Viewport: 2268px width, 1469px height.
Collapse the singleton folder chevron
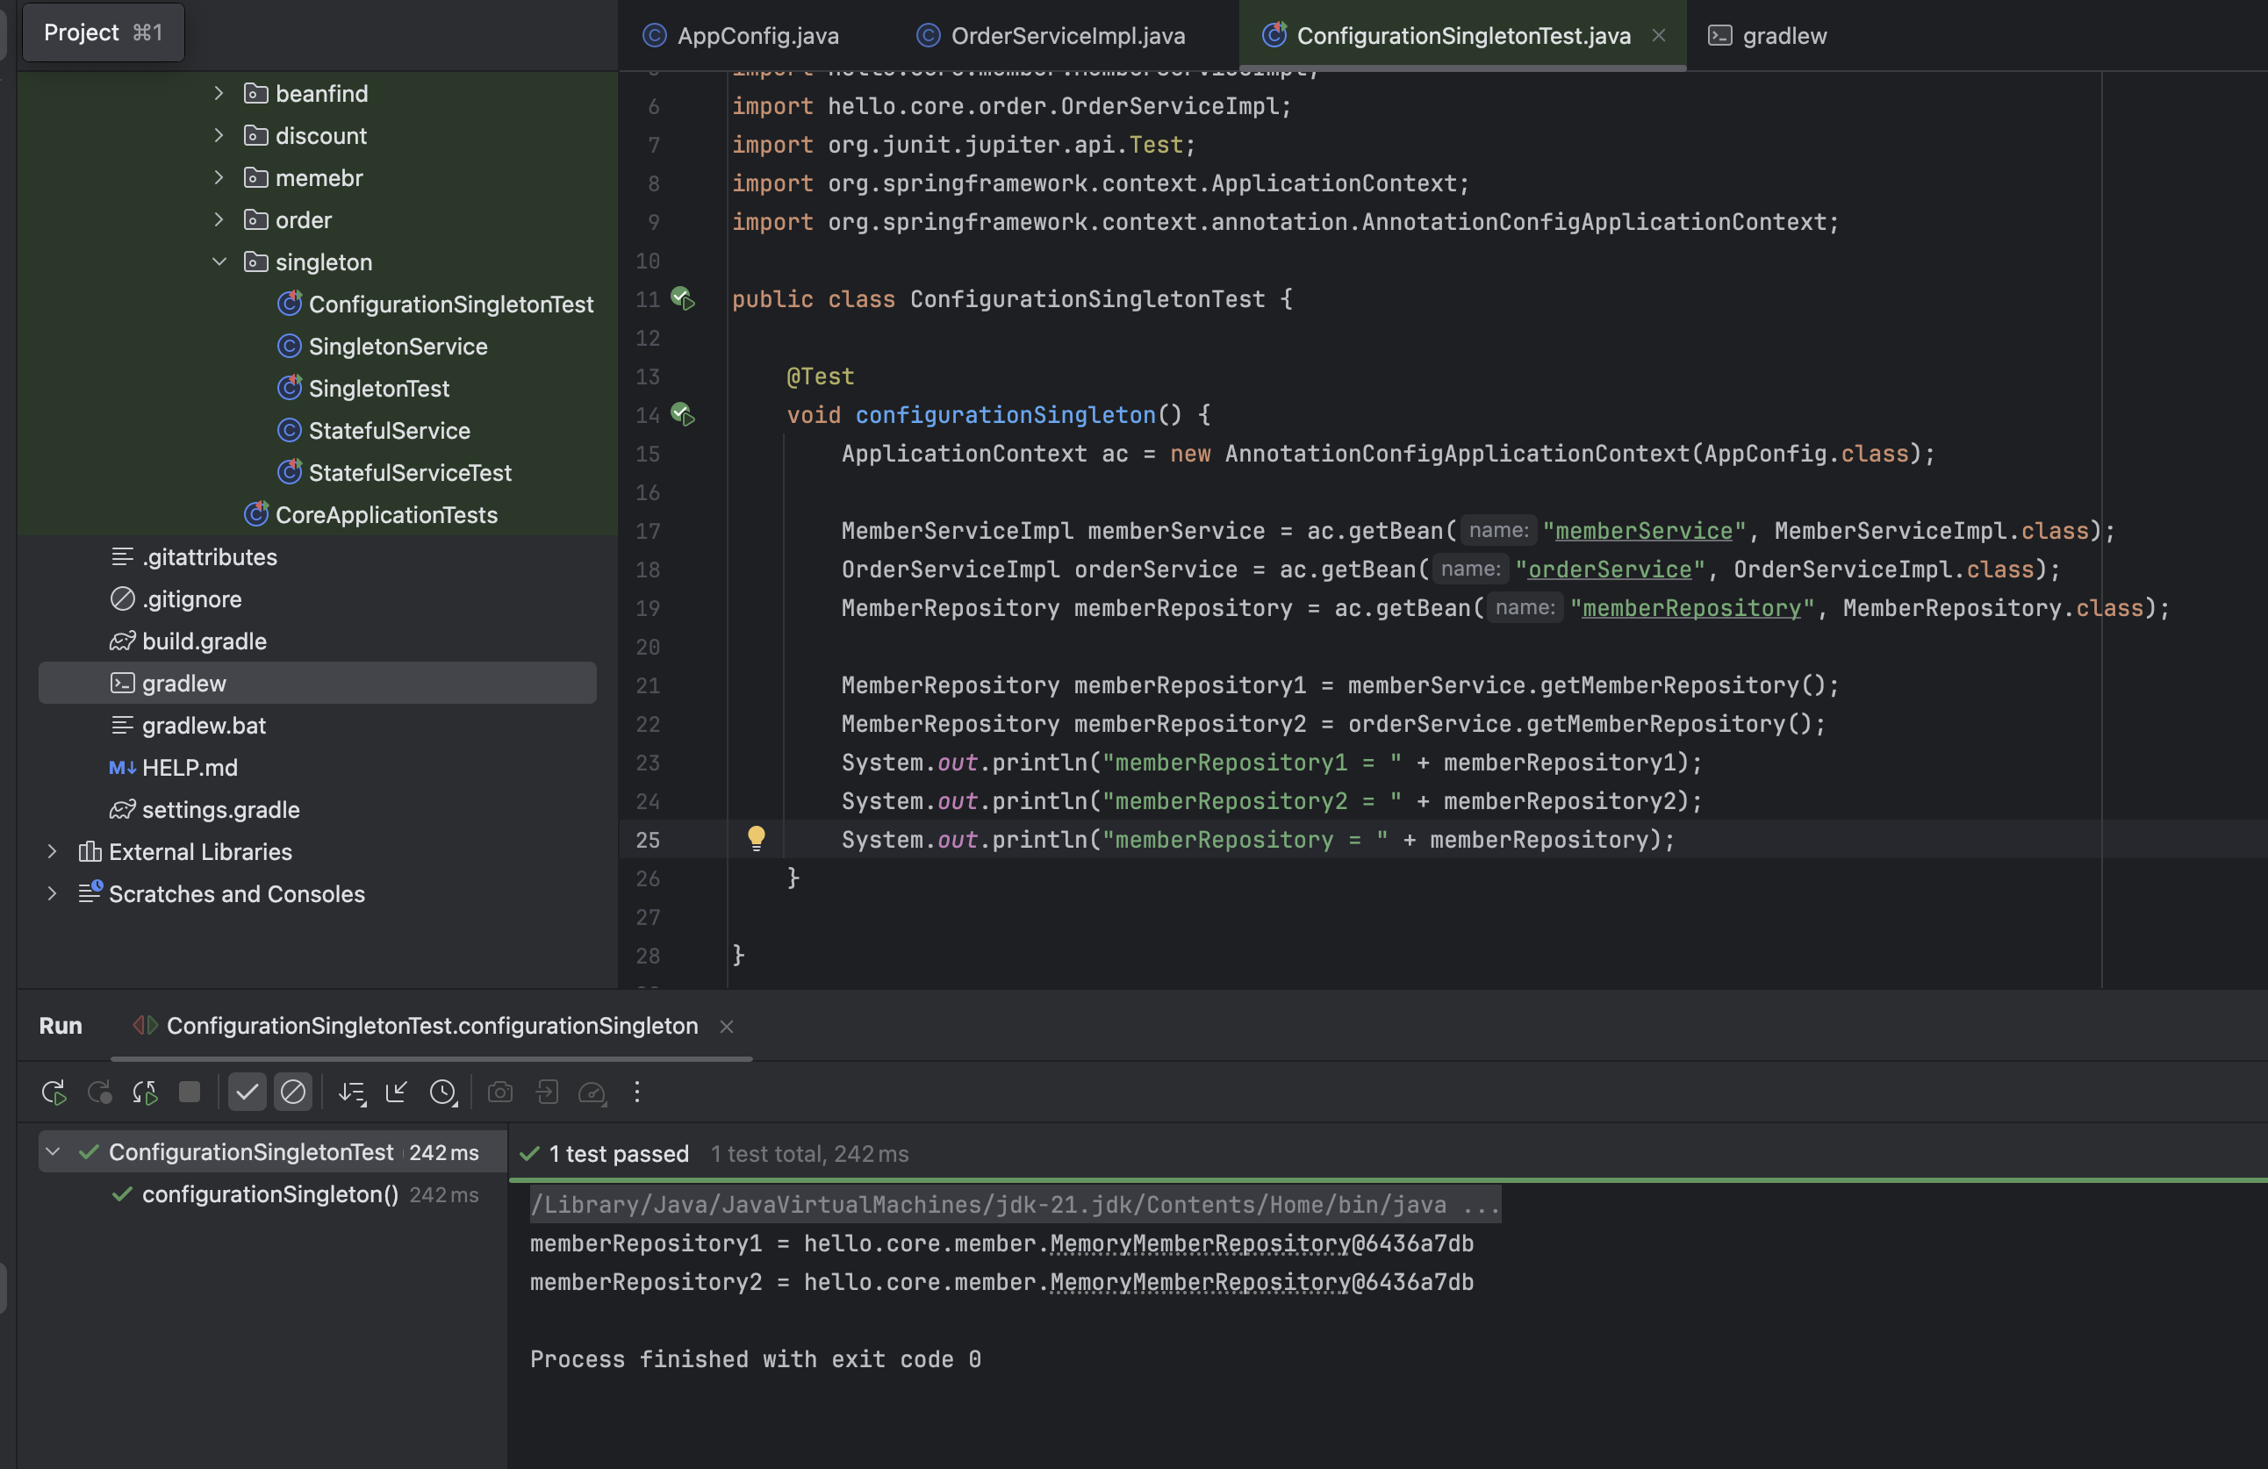point(219,261)
